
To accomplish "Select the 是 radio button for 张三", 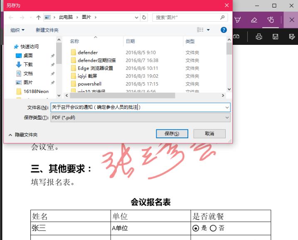I will coord(196,228).
